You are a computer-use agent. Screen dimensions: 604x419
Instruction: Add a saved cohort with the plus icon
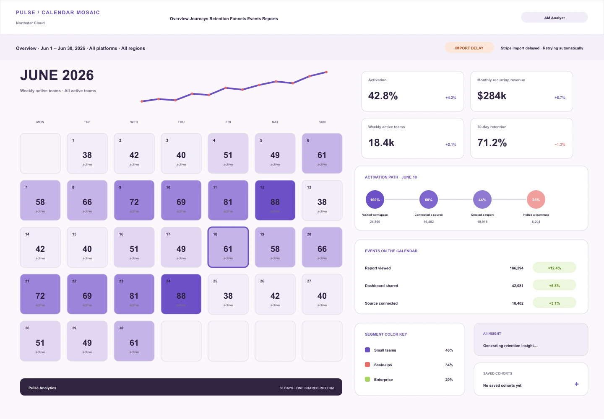[x=577, y=384]
